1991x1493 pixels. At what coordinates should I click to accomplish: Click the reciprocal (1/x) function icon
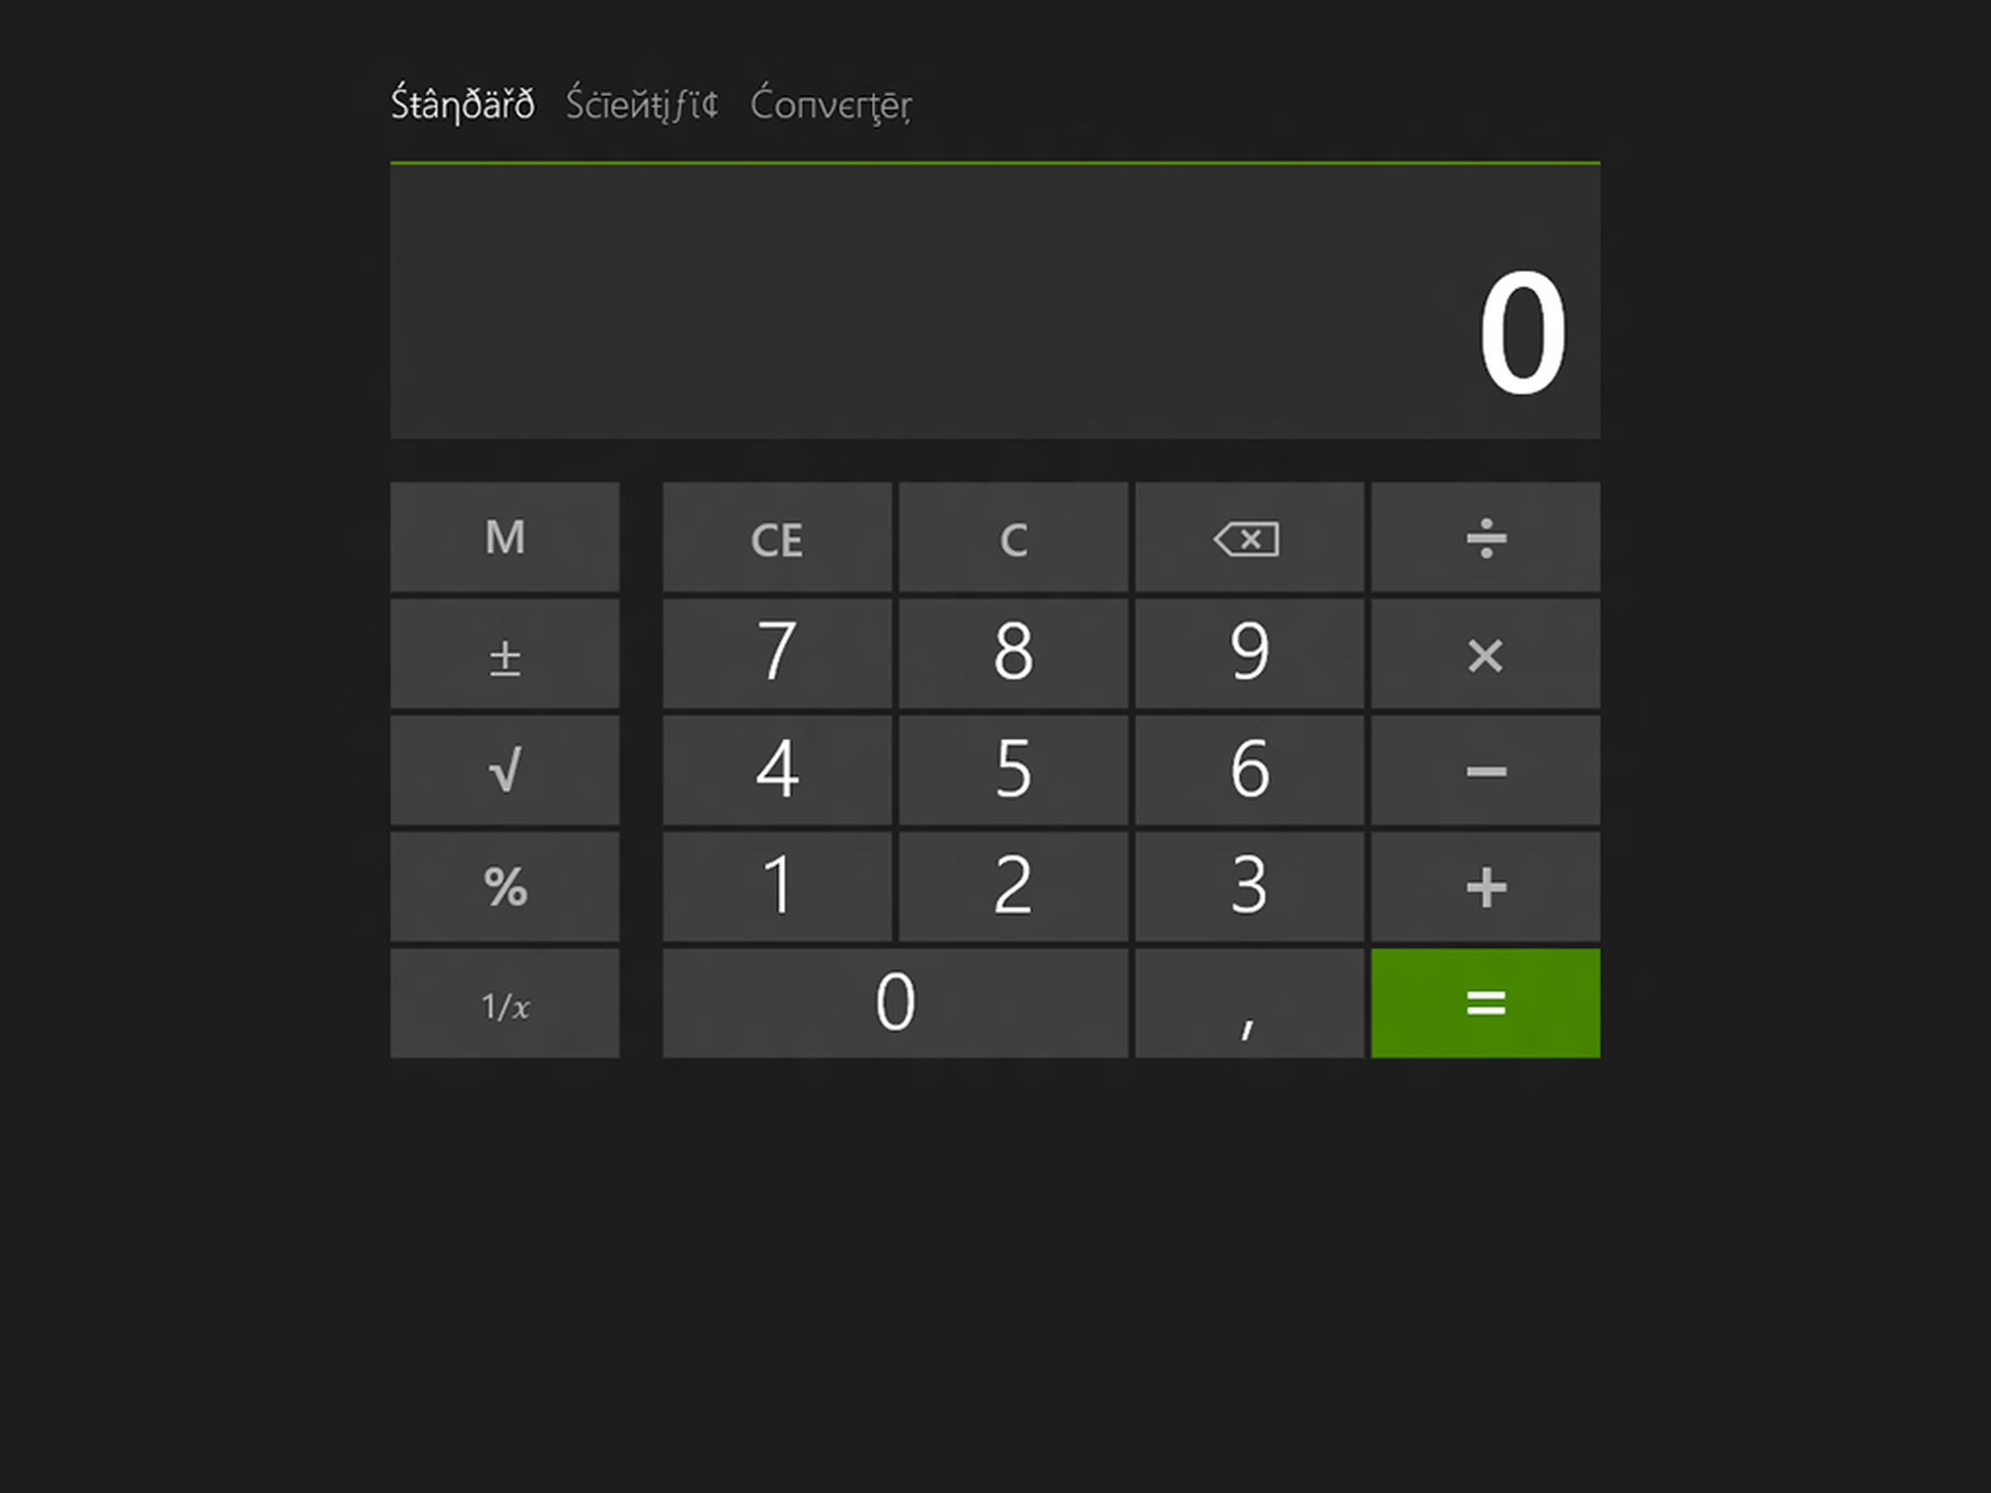[505, 1002]
